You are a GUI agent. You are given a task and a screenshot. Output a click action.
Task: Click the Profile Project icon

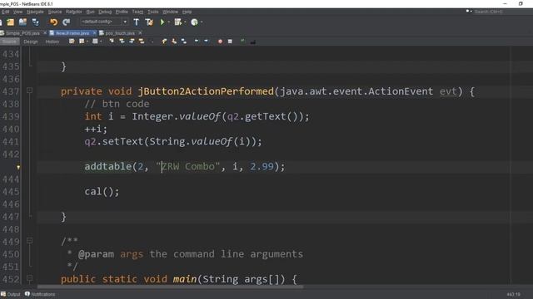[x=194, y=22]
